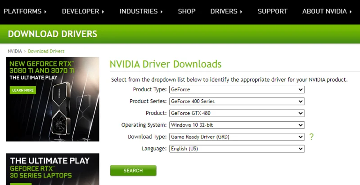This screenshot has width=360, height=185.
Task: Click the green question mark help icon
Action: pos(311,137)
